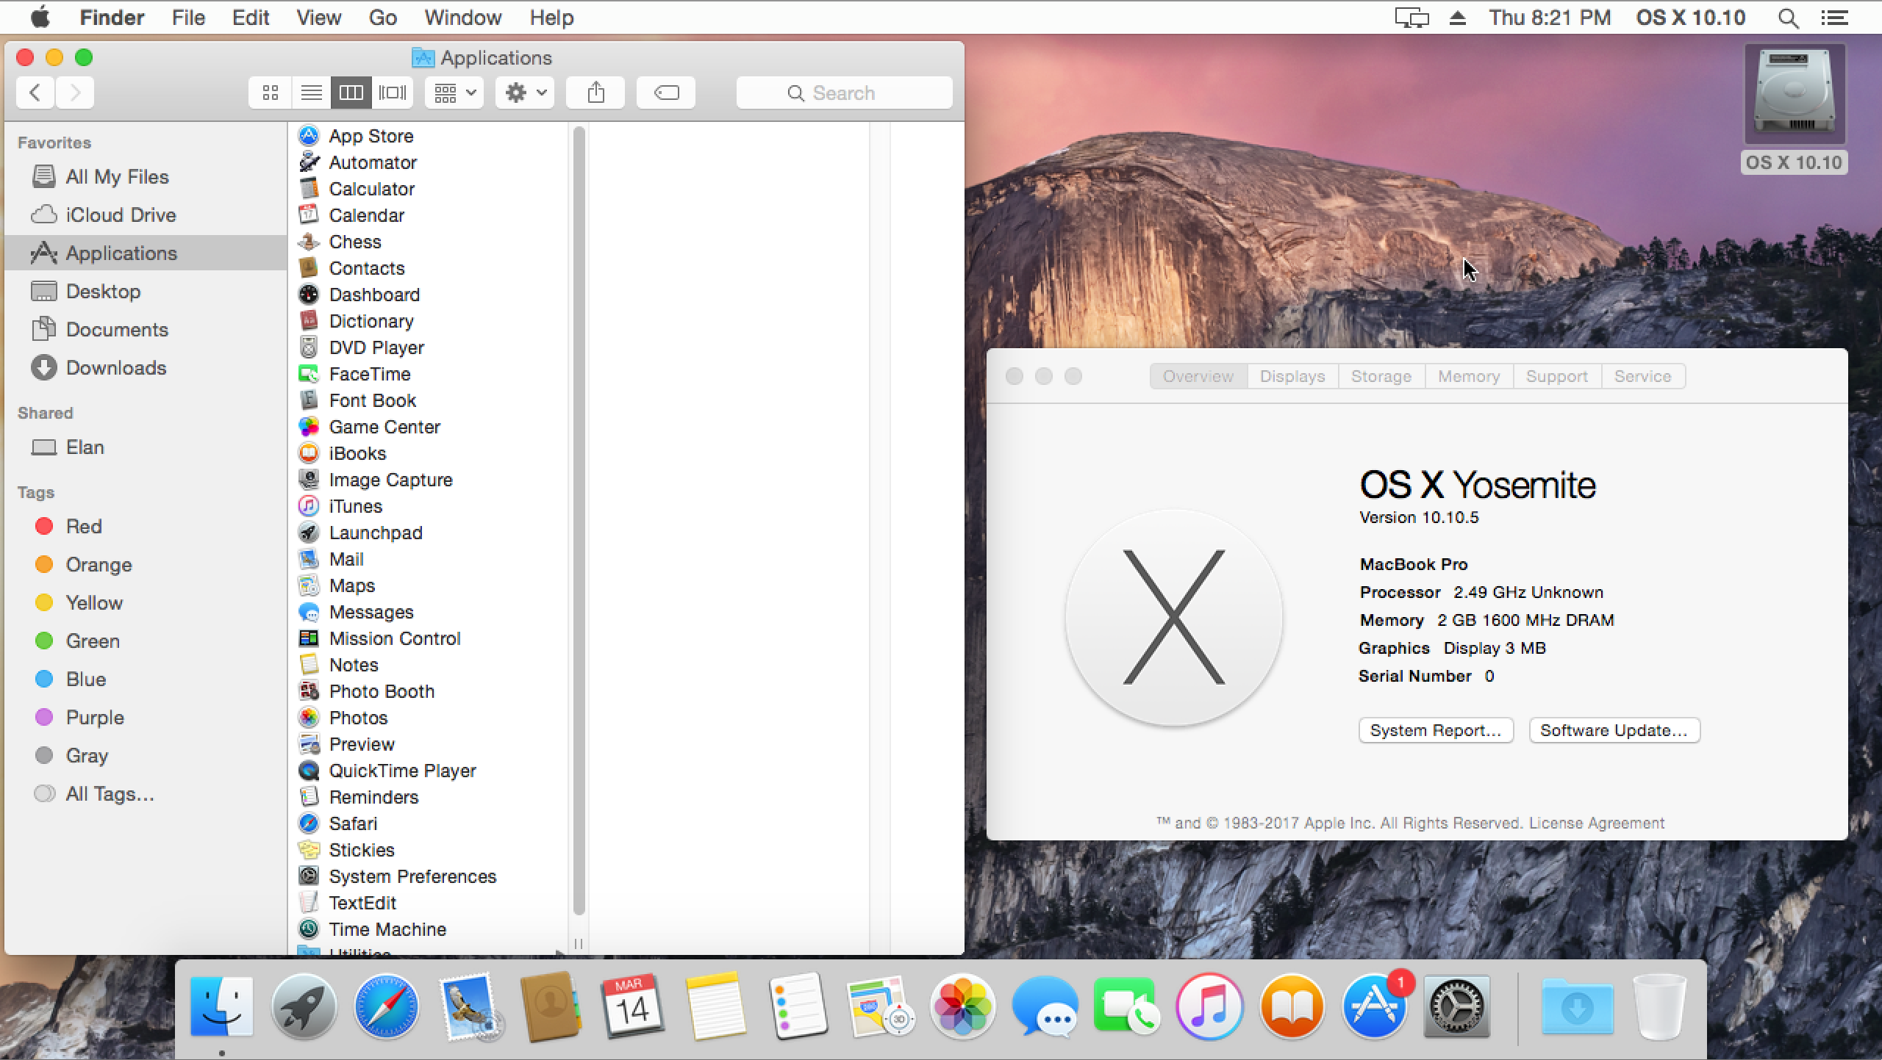Viewport: 1882px width, 1060px height.
Task: Switch to the Memory tab
Action: coord(1468,375)
